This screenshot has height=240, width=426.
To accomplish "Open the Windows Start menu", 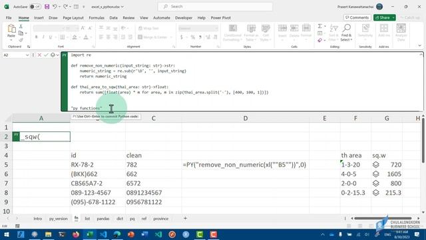I will point(6,234).
